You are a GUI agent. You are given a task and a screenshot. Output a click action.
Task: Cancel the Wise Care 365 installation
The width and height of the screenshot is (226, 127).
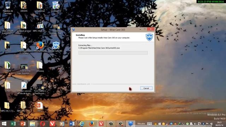click(146, 88)
